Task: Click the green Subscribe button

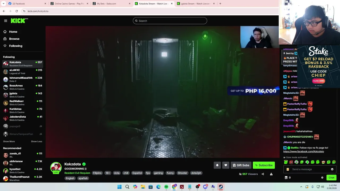Action: (x=264, y=165)
